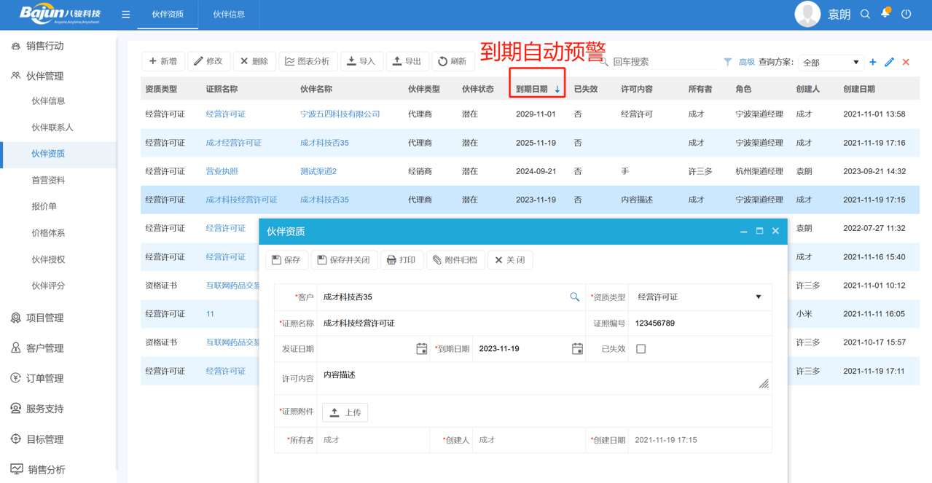932x483 pixels.
Task: Toggle the 已失效 checkbox
Action: point(641,349)
